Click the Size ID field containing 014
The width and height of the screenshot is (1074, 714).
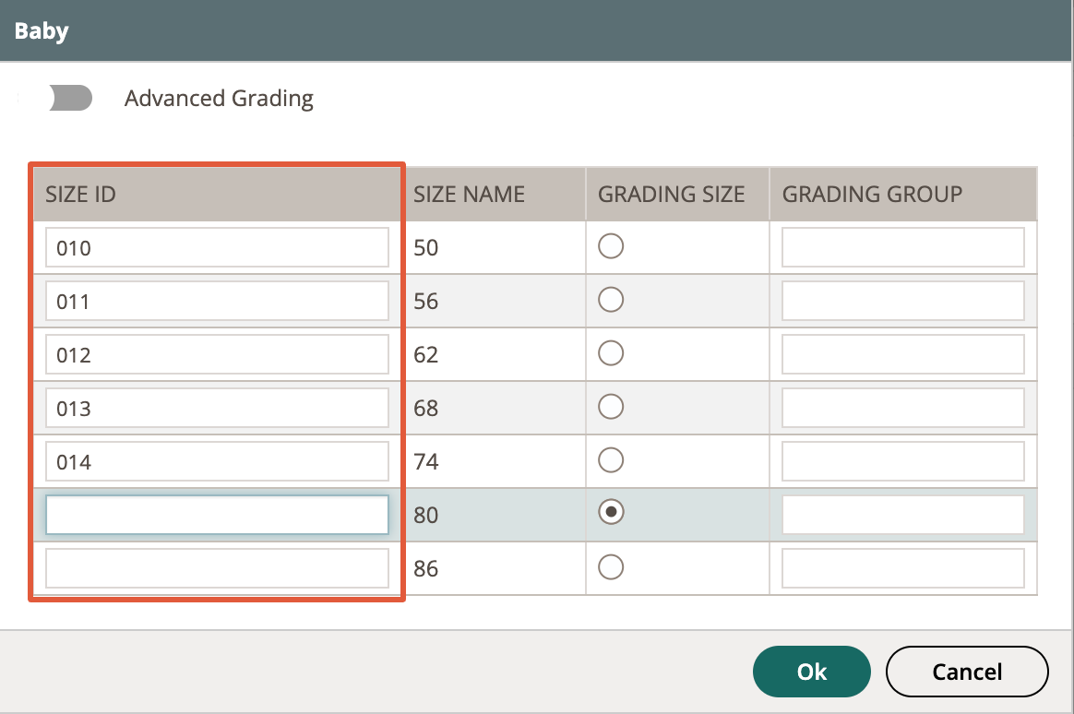click(x=217, y=461)
